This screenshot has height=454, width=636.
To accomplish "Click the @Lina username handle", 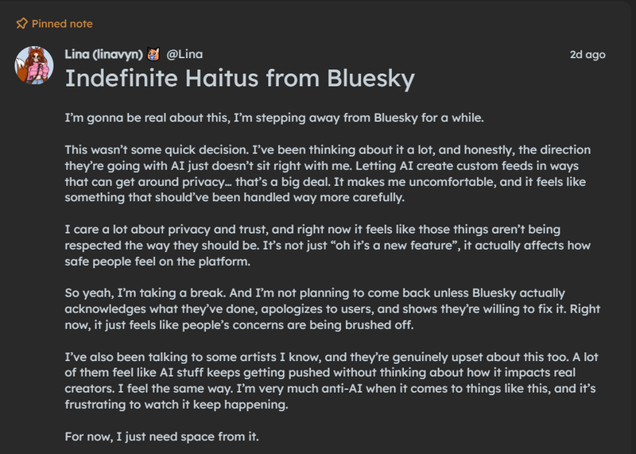I will 184,55.
